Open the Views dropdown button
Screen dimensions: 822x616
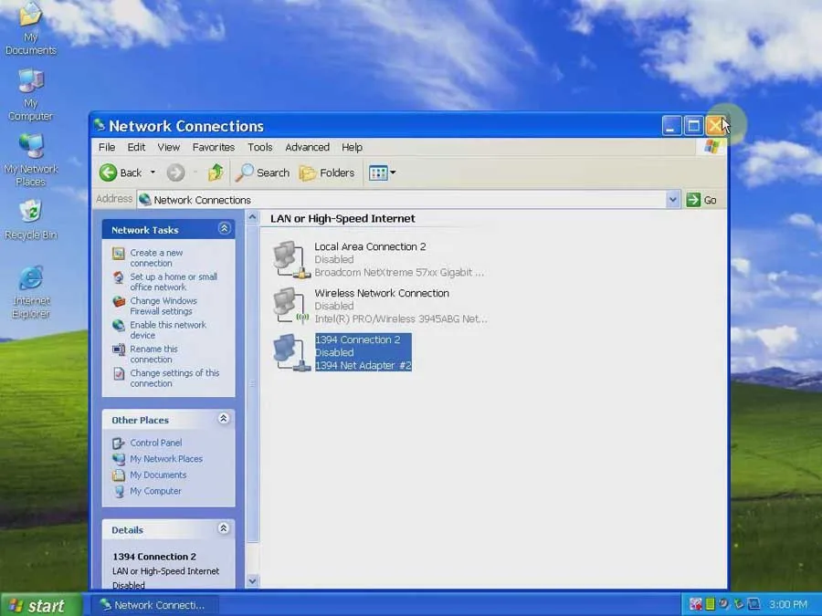coord(382,172)
